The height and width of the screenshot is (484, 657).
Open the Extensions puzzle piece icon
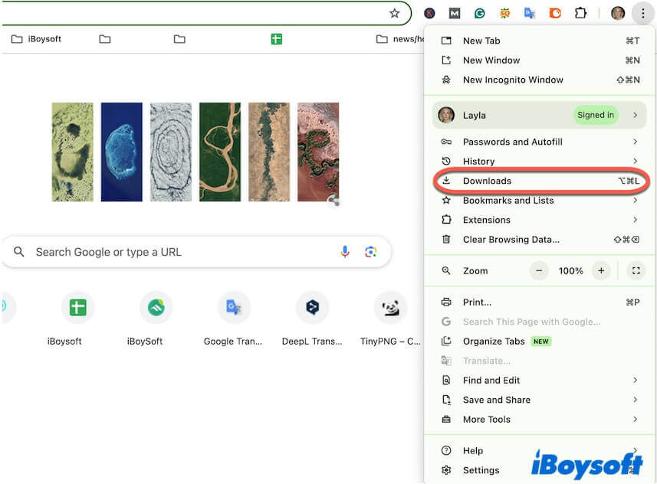(x=581, y=13)
